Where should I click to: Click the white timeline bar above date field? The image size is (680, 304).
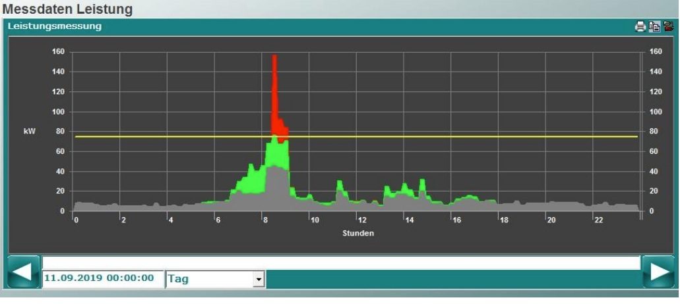pyautogui.click(x=341, y=263)
